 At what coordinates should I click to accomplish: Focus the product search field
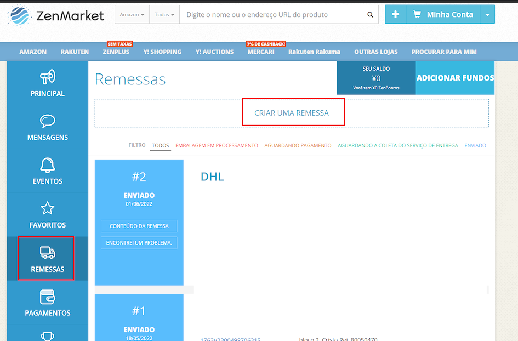[x=272, y=15]
